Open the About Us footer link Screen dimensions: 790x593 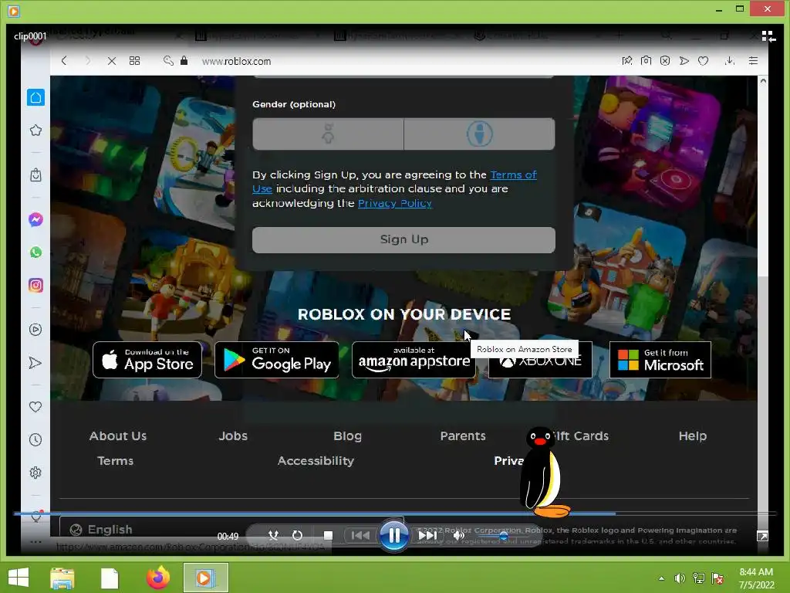(118, 435)
